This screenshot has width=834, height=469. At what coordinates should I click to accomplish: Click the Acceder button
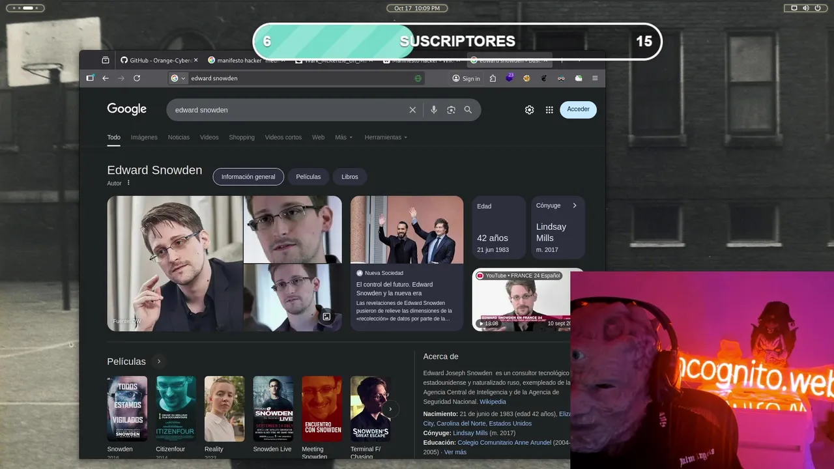coord(578,109)
